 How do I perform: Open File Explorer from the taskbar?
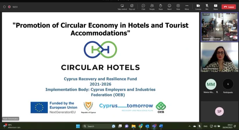pos(134,126)
